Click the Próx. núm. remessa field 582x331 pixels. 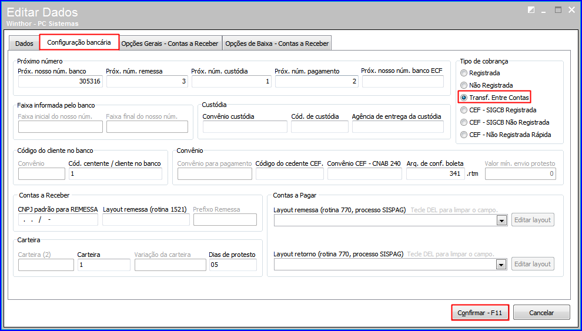[x=147, y=81]
